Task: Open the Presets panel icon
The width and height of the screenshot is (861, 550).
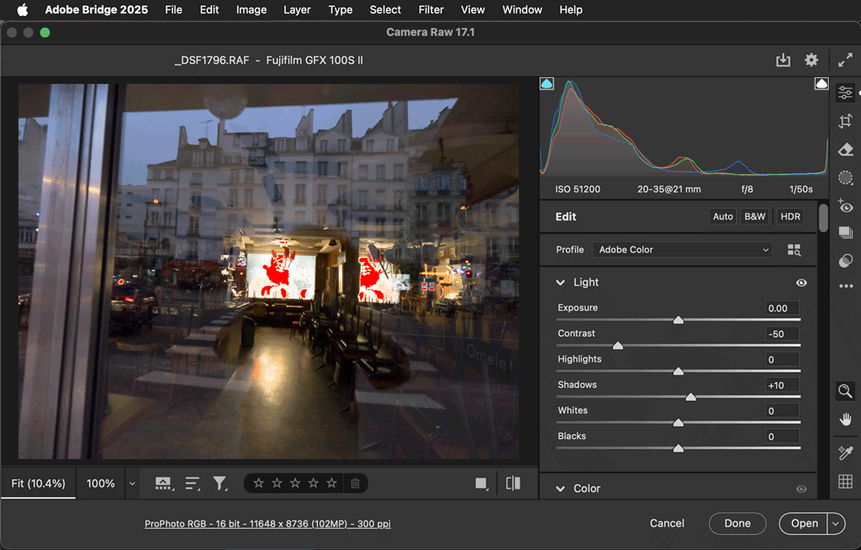Action: [x=846, y=261]
